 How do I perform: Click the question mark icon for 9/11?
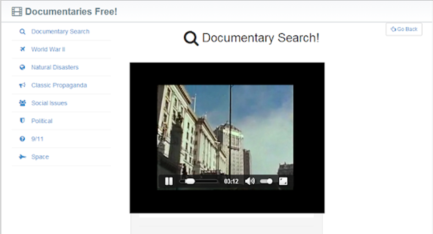[x=22, y=139]
